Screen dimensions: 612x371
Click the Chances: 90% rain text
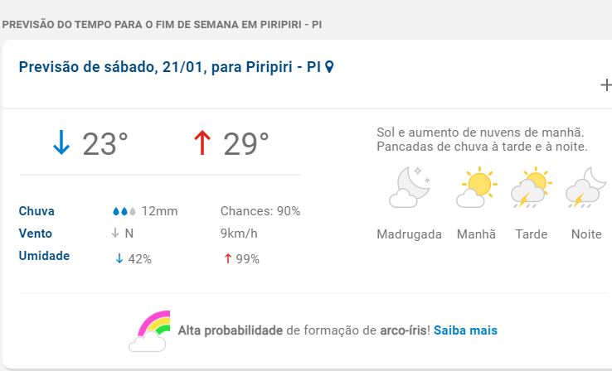260,211
